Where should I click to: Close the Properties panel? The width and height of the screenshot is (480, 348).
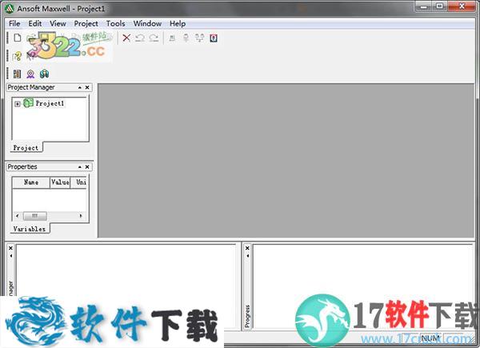pos(87,167)
